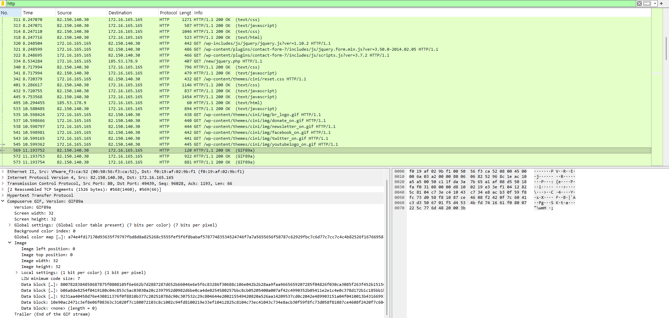Sort packets by the Protocol column
This screenshot has width=669, height=318.
(168, 13)
